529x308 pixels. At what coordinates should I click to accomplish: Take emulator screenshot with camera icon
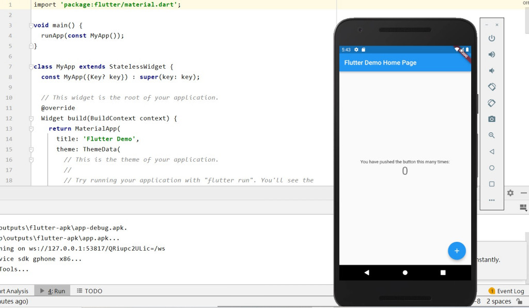point(492,119)
